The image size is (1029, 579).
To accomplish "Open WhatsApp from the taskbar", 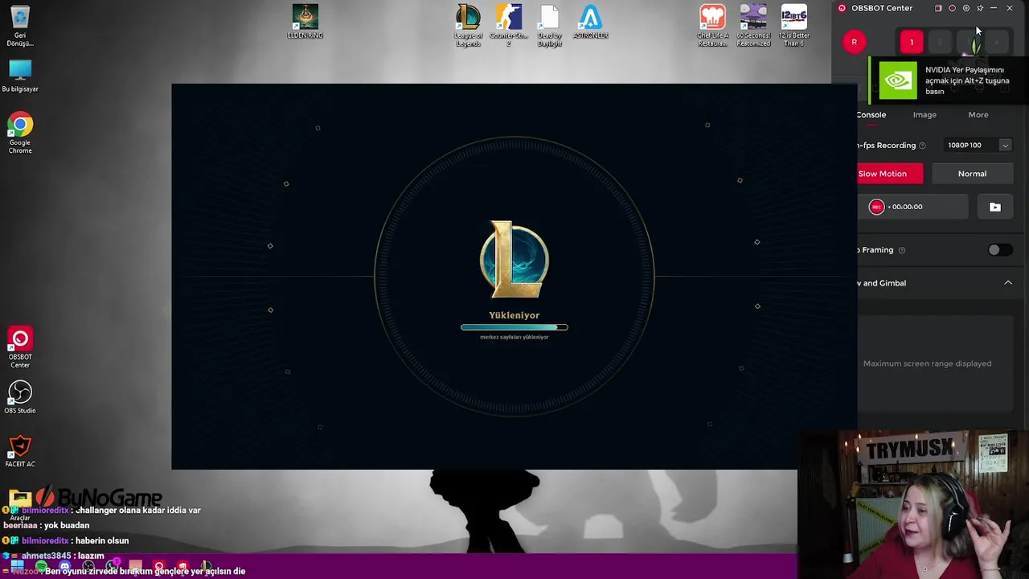I will pyautogui.click(x=112, y=565).
